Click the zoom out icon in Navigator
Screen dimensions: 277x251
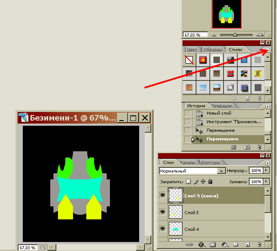point(214,35)
